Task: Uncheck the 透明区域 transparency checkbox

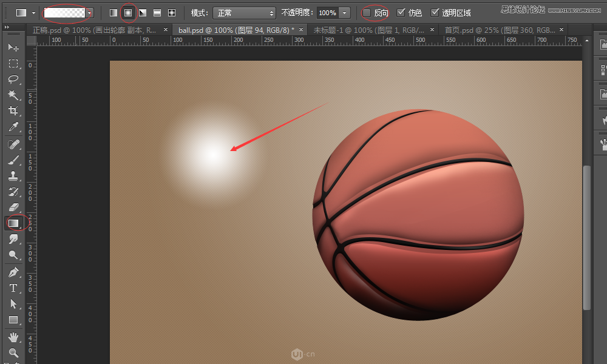Action: click(x=435, y=13)
